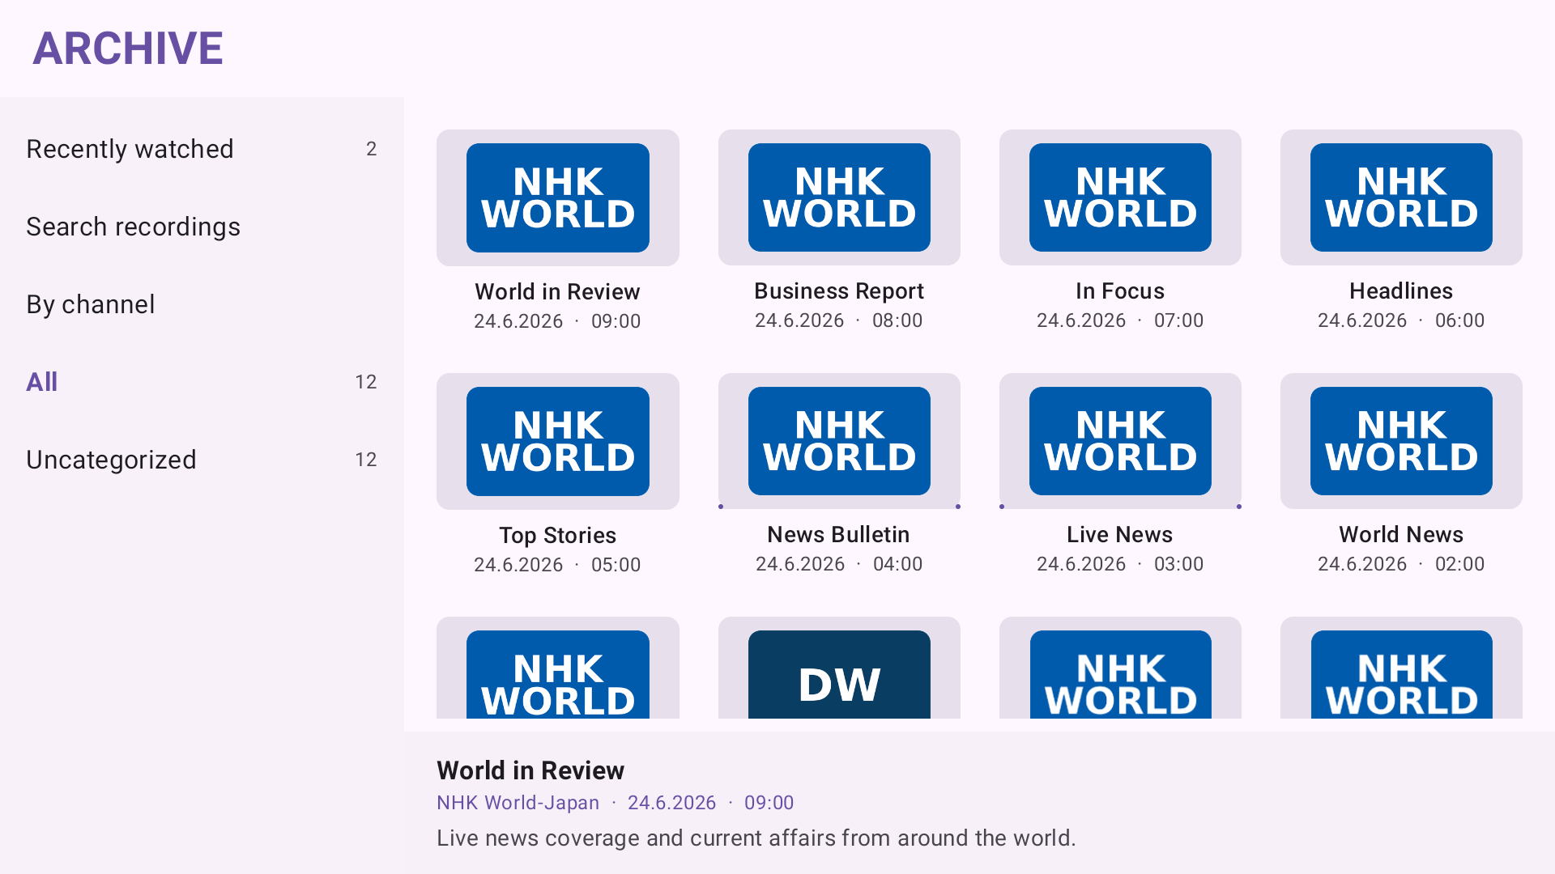Screen dimensions: 1555x874
Task: Click the 06:00 air time of Headlines
Action: [1459, 320]
